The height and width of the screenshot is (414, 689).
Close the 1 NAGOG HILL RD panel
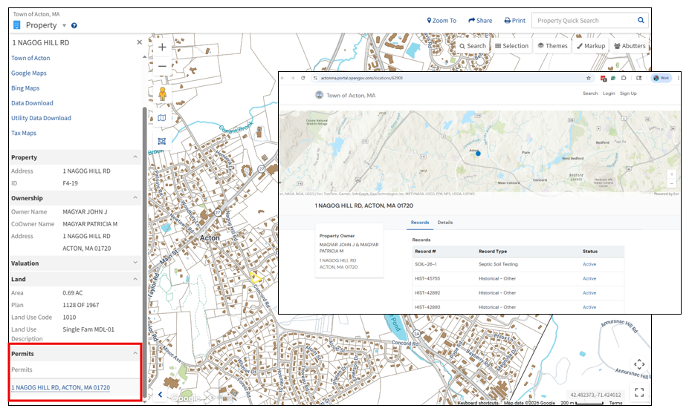139,42
